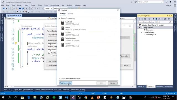Open File Explorer from taskbar
177x100 pixels.
pos(35,97)
